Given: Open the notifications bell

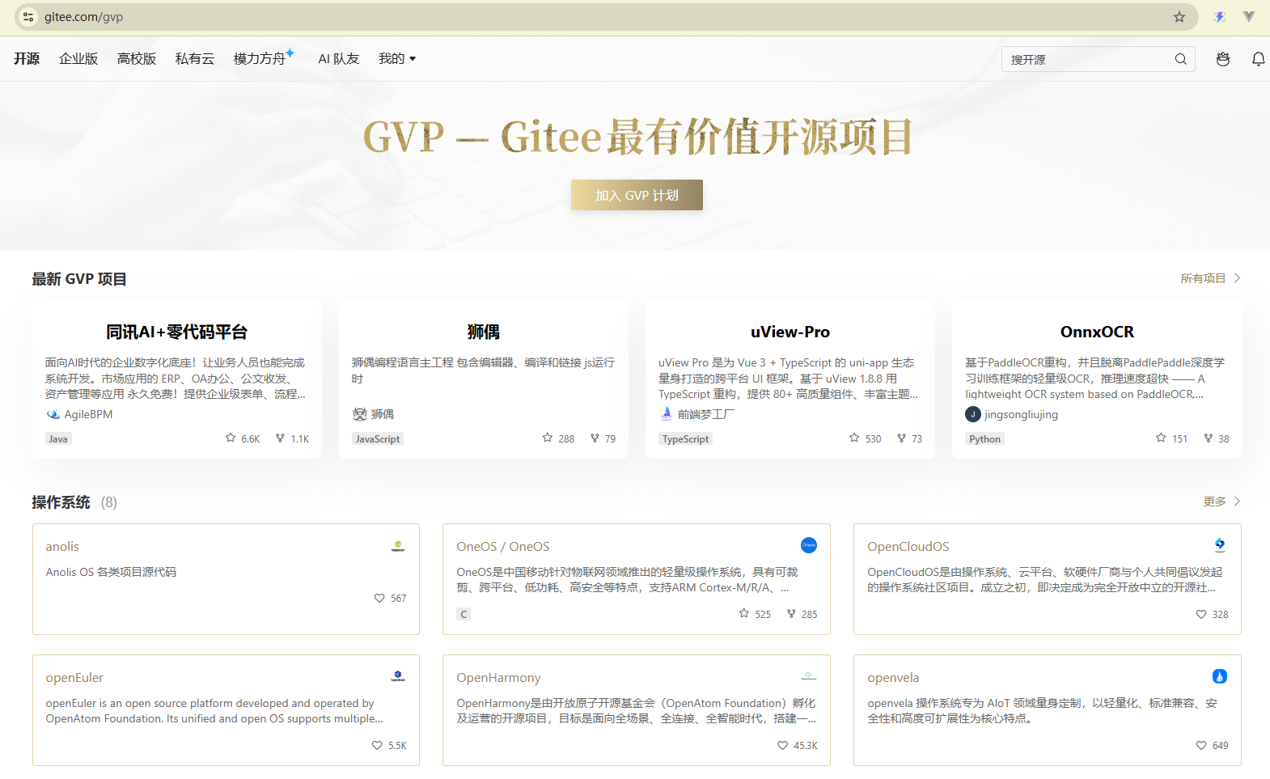Looking at the screenshot, I should click(1259, 59).
